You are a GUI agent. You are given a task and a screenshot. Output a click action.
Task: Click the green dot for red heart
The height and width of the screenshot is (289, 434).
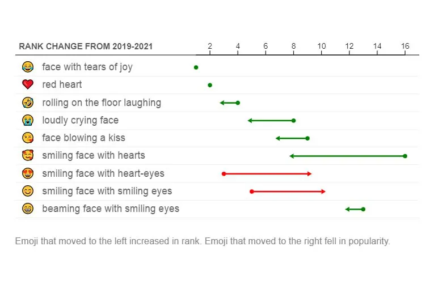coord(210,85)
